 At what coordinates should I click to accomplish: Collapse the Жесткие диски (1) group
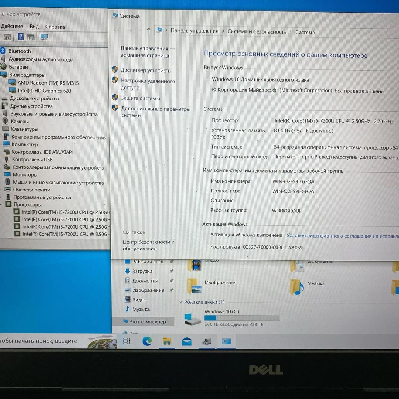pyautogui.click(x=181, y=302)
